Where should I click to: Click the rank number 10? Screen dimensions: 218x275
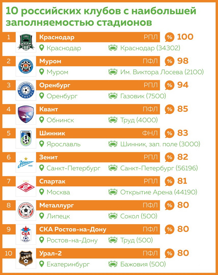(9, 253)
